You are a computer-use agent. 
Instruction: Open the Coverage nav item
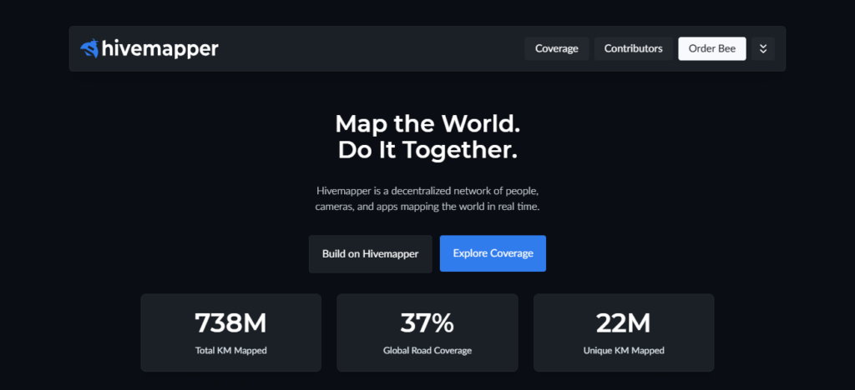coord(556,48)
